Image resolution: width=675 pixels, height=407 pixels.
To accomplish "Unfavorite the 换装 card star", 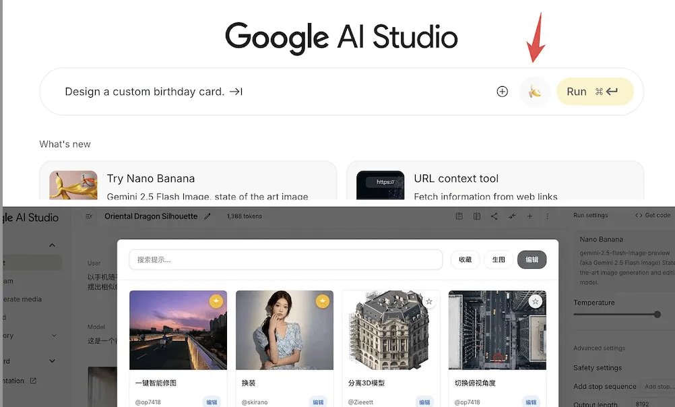I will [323, 301].
